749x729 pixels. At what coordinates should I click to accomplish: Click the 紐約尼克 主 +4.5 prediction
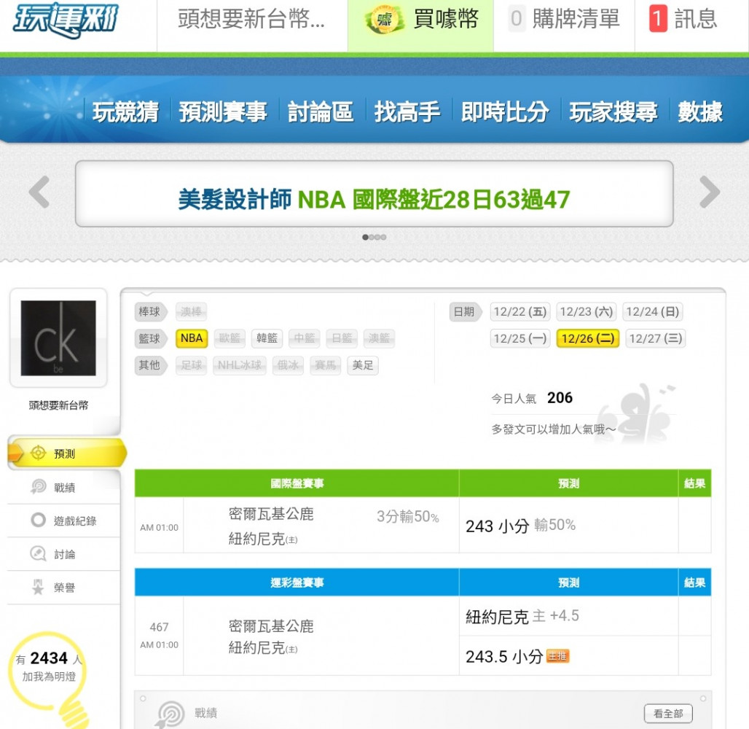coord(522,616)
